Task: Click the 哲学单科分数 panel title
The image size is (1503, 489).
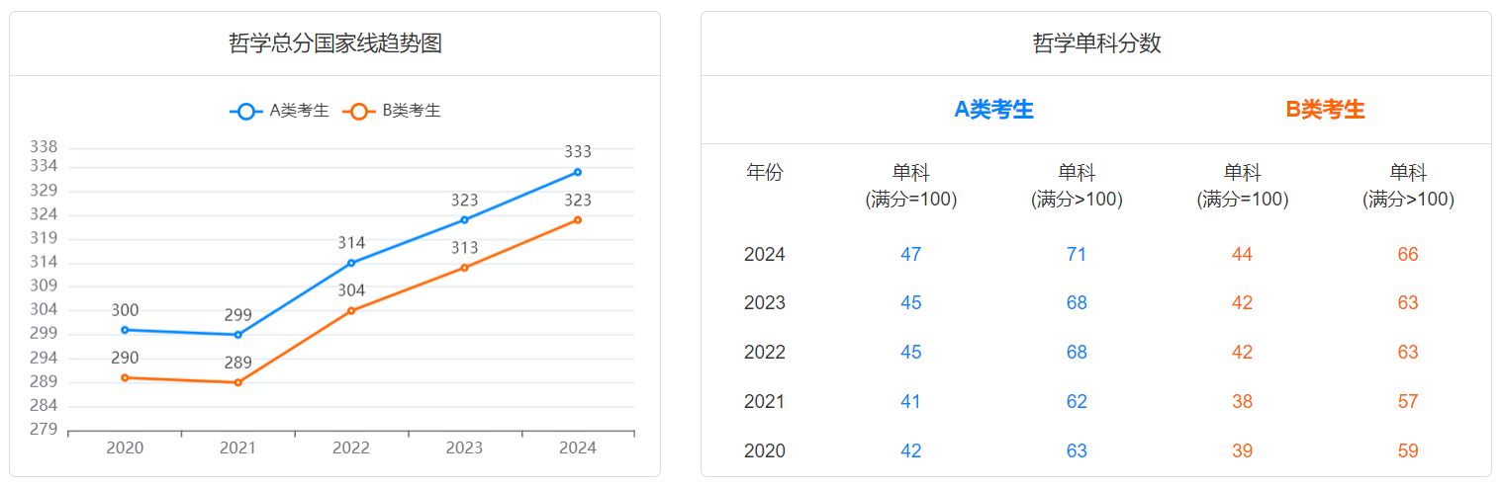Action: point(1095,43)
